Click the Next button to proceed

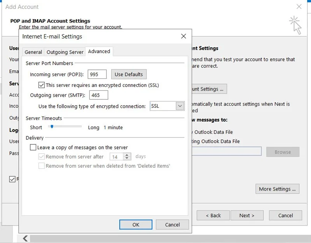tap(247, 215)
